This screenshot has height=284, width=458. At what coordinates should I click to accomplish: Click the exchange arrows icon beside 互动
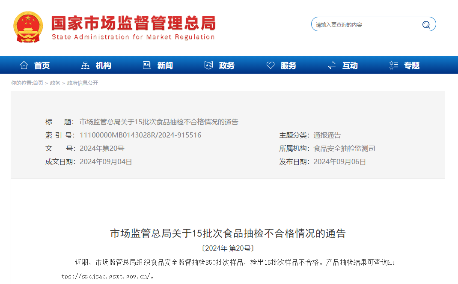tap(332, 66)
